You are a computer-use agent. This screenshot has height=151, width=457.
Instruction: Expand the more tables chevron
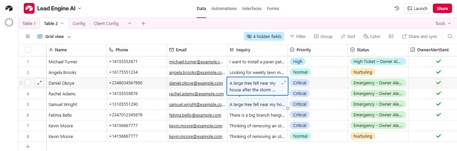click(x=130, y=23)
